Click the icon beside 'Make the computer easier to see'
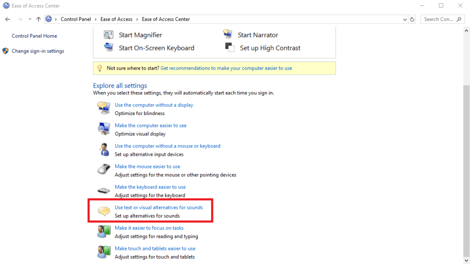 (104, 128)
